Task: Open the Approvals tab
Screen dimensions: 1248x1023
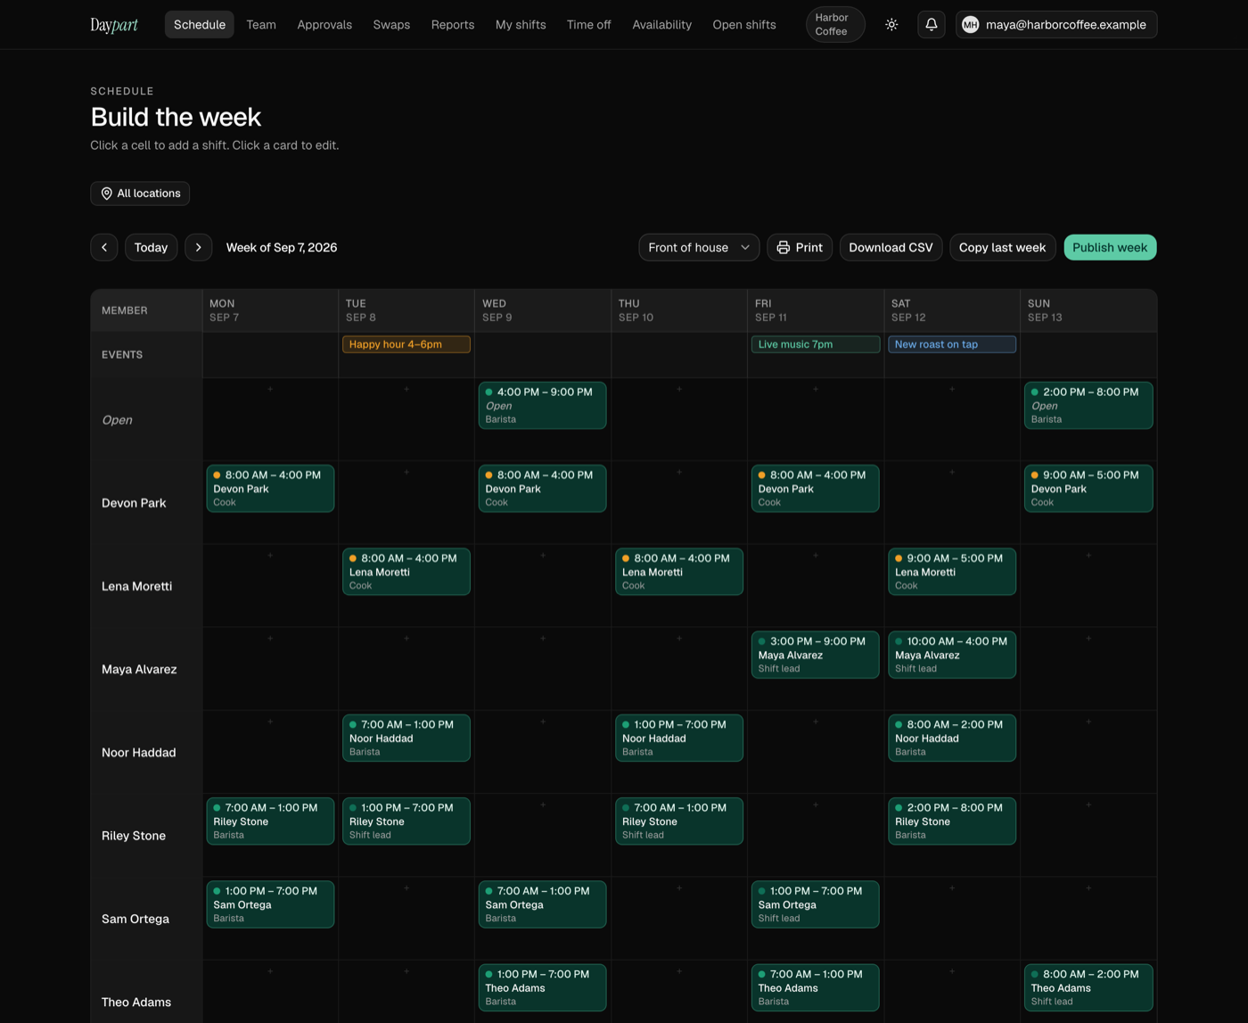Action: pyautogui.click(x=324, y=25)
